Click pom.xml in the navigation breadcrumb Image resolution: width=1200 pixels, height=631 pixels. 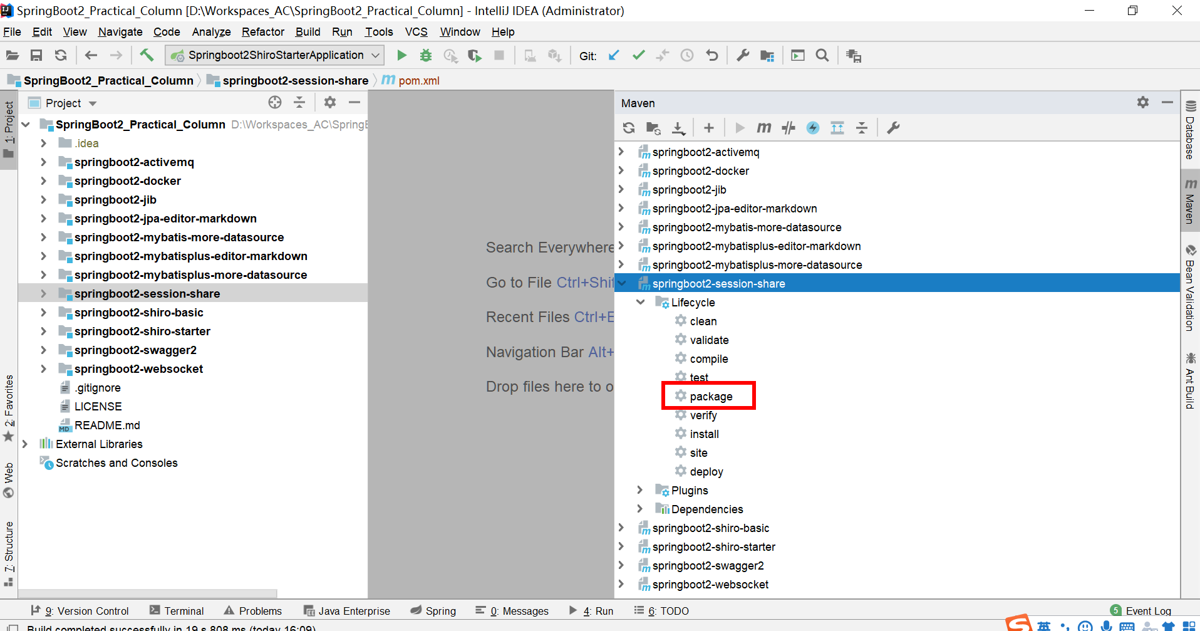pyautogui.click(x=411, y=80)
